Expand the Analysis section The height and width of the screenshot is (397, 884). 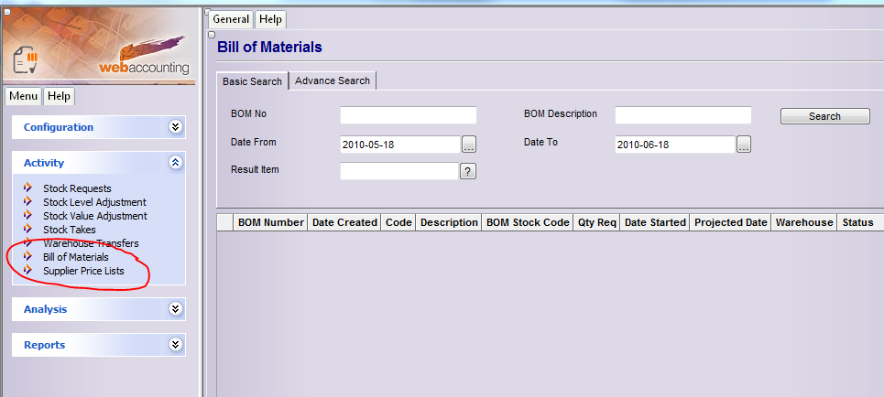[176, 309]
